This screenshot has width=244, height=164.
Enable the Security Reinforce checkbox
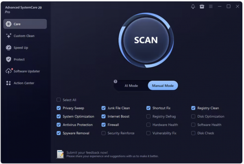[103, 133]
